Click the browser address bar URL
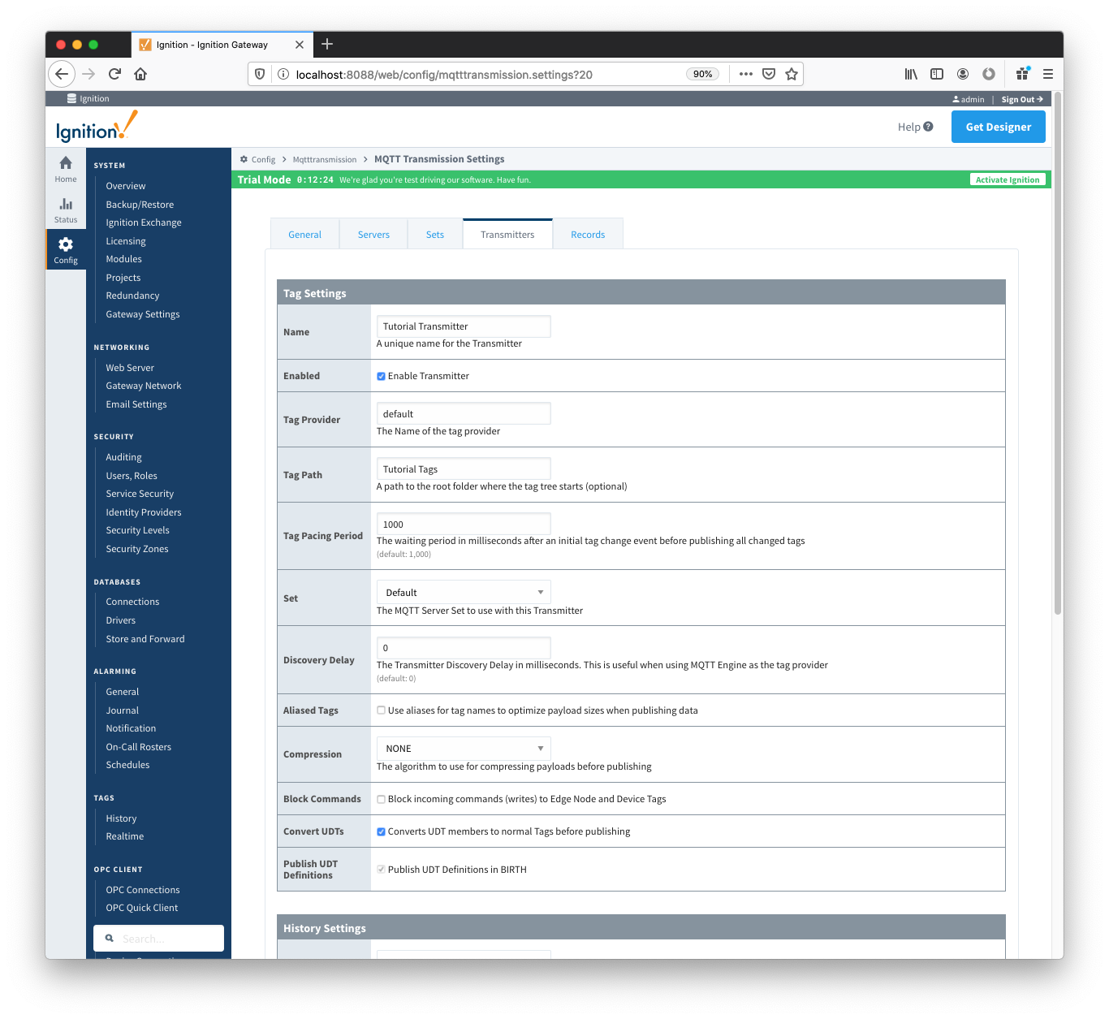Viewport: 1109px width, 1019px height. (x=444, y=74)
